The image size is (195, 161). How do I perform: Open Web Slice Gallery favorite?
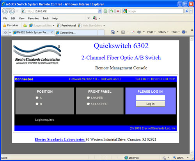[x=90, y=26]
